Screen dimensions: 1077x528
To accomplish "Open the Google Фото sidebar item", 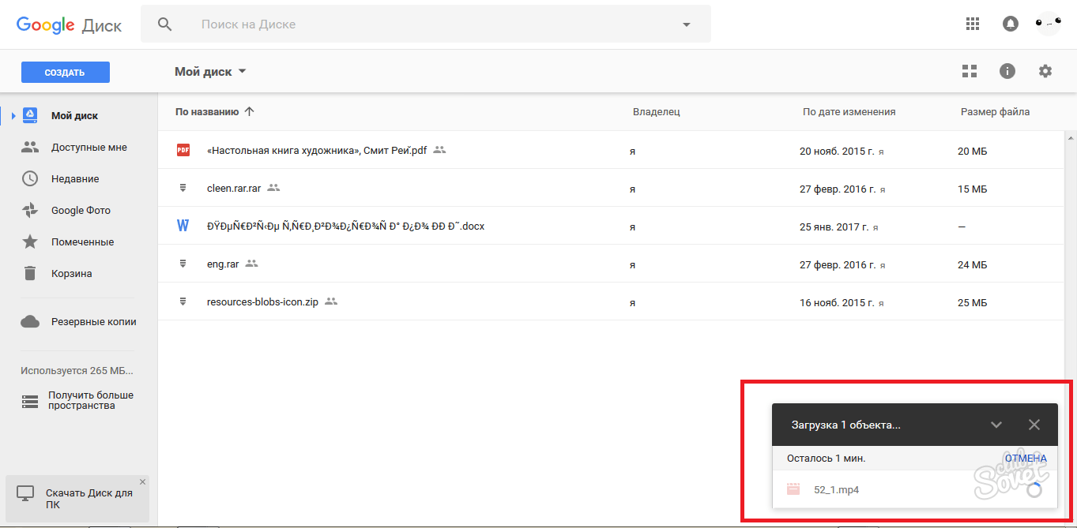I will 81,211.
